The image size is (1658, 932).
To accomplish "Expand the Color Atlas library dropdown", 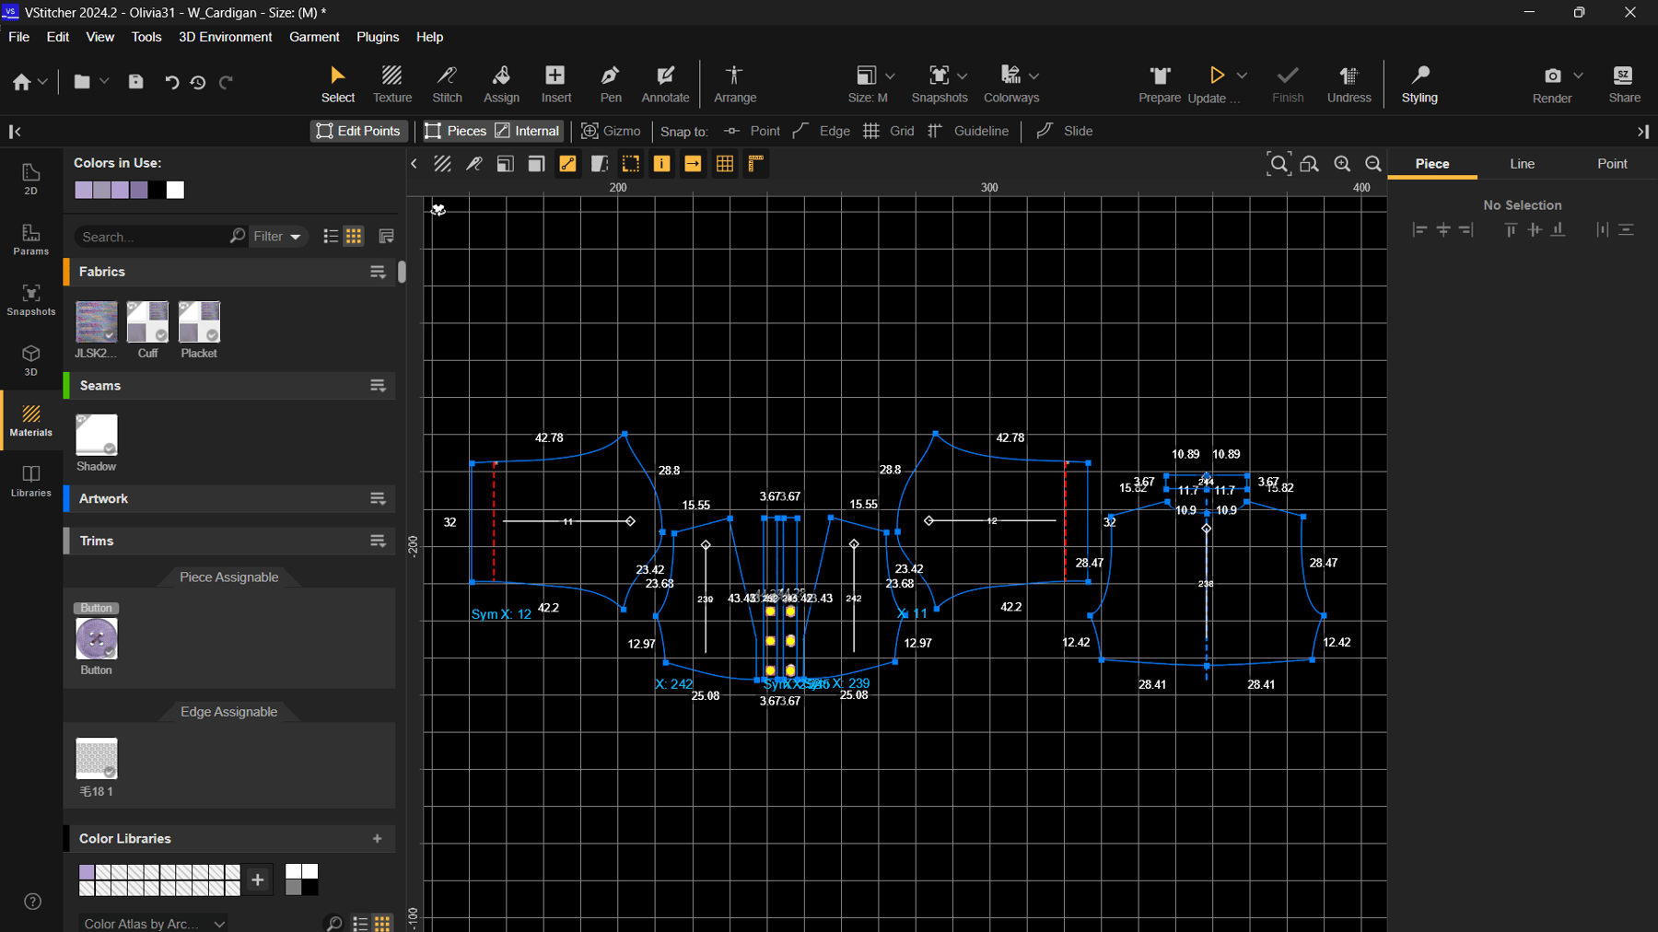I will point(154,923).
